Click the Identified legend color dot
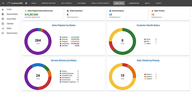 pyautogui.click(x=60, y=46)
